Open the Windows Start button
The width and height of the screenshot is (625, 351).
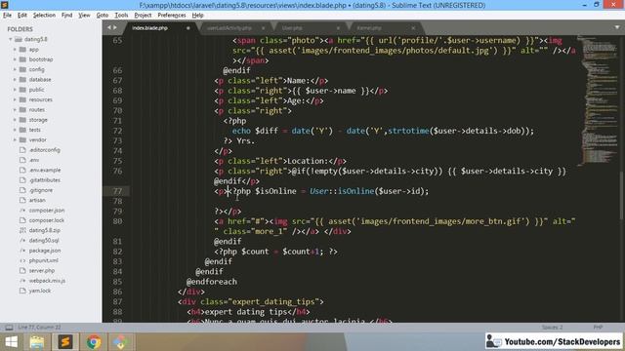coord(11,342)
